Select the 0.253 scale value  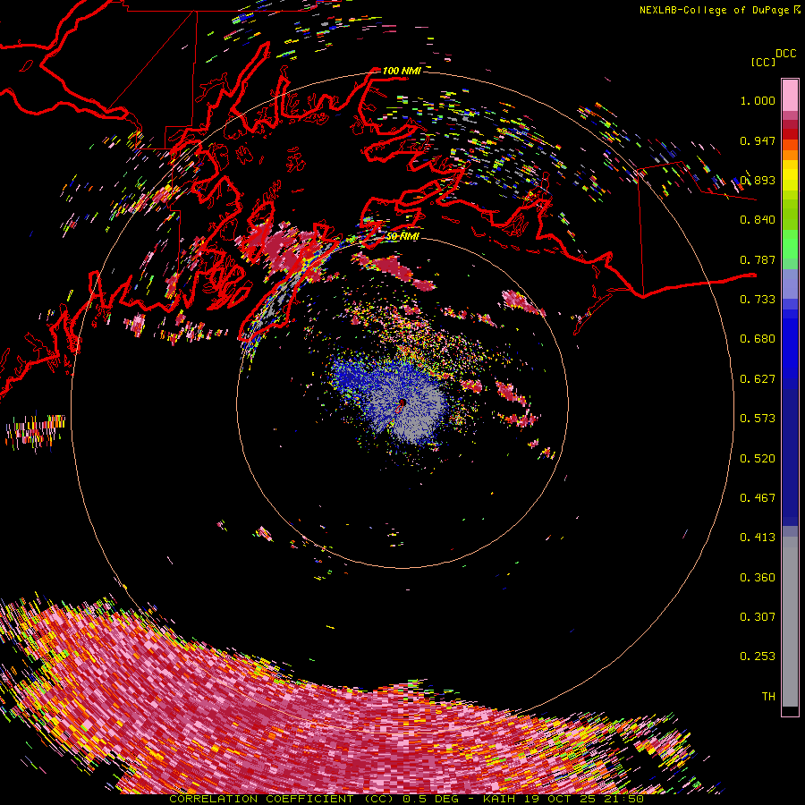click(758, 657)
